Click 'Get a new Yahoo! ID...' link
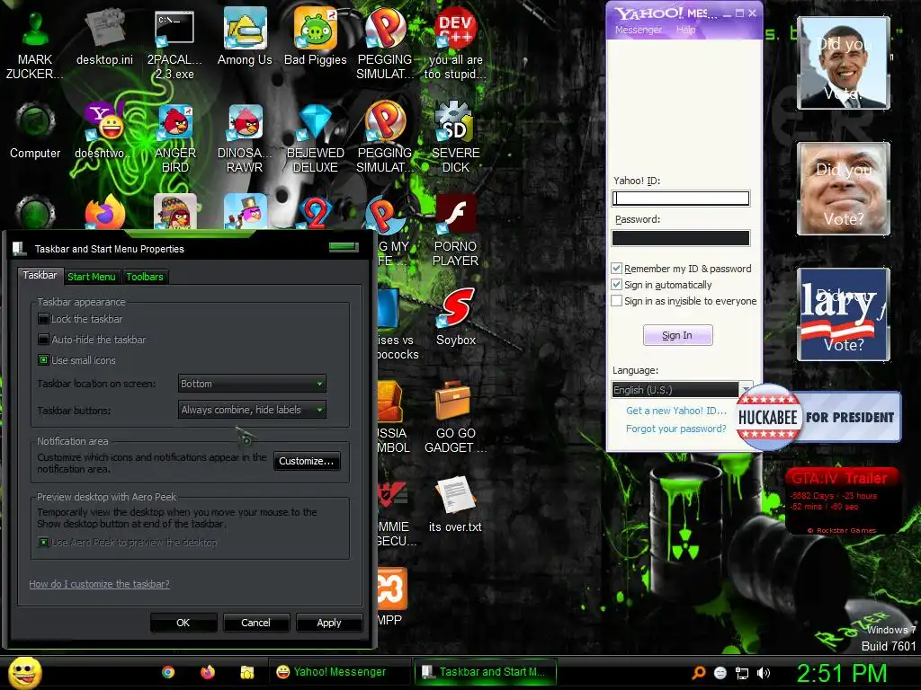Screen dimensions: 921x690 tap(676, 411)
